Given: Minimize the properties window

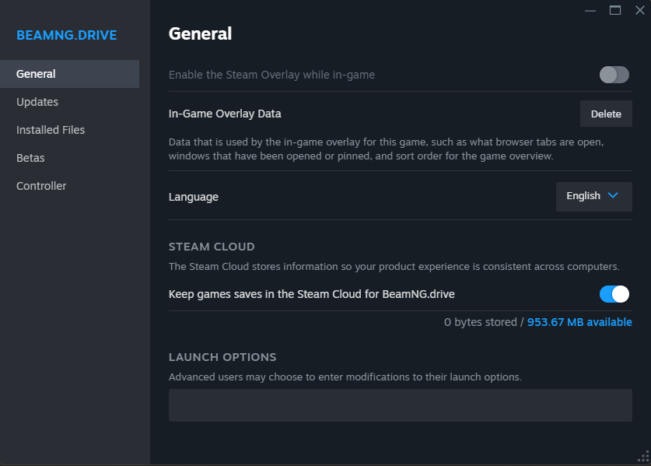Looking at the screenshot, I should [590, 10].
